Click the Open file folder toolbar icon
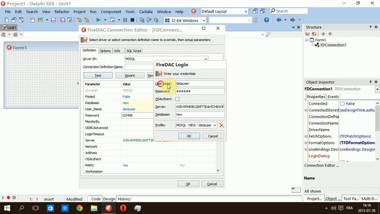Screen dimensions: 380x214 pyautogui.click(x=40, y=20)
